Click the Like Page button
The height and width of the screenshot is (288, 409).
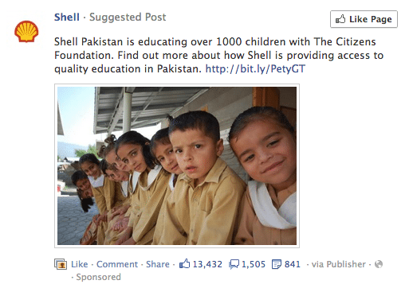[x=364, y=19]
